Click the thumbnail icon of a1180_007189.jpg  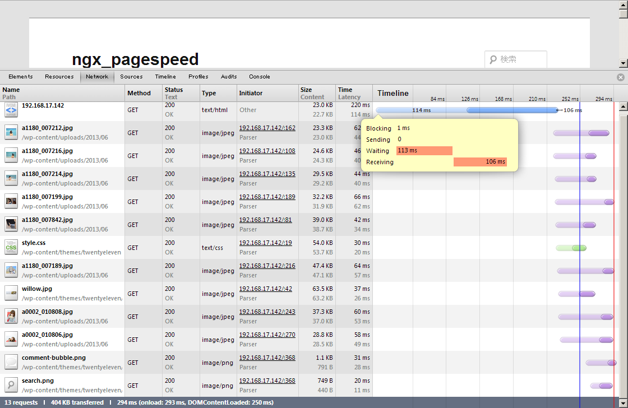(11, 270)
